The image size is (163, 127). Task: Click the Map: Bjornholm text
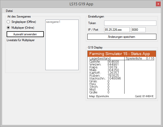(x=99, y=96)
